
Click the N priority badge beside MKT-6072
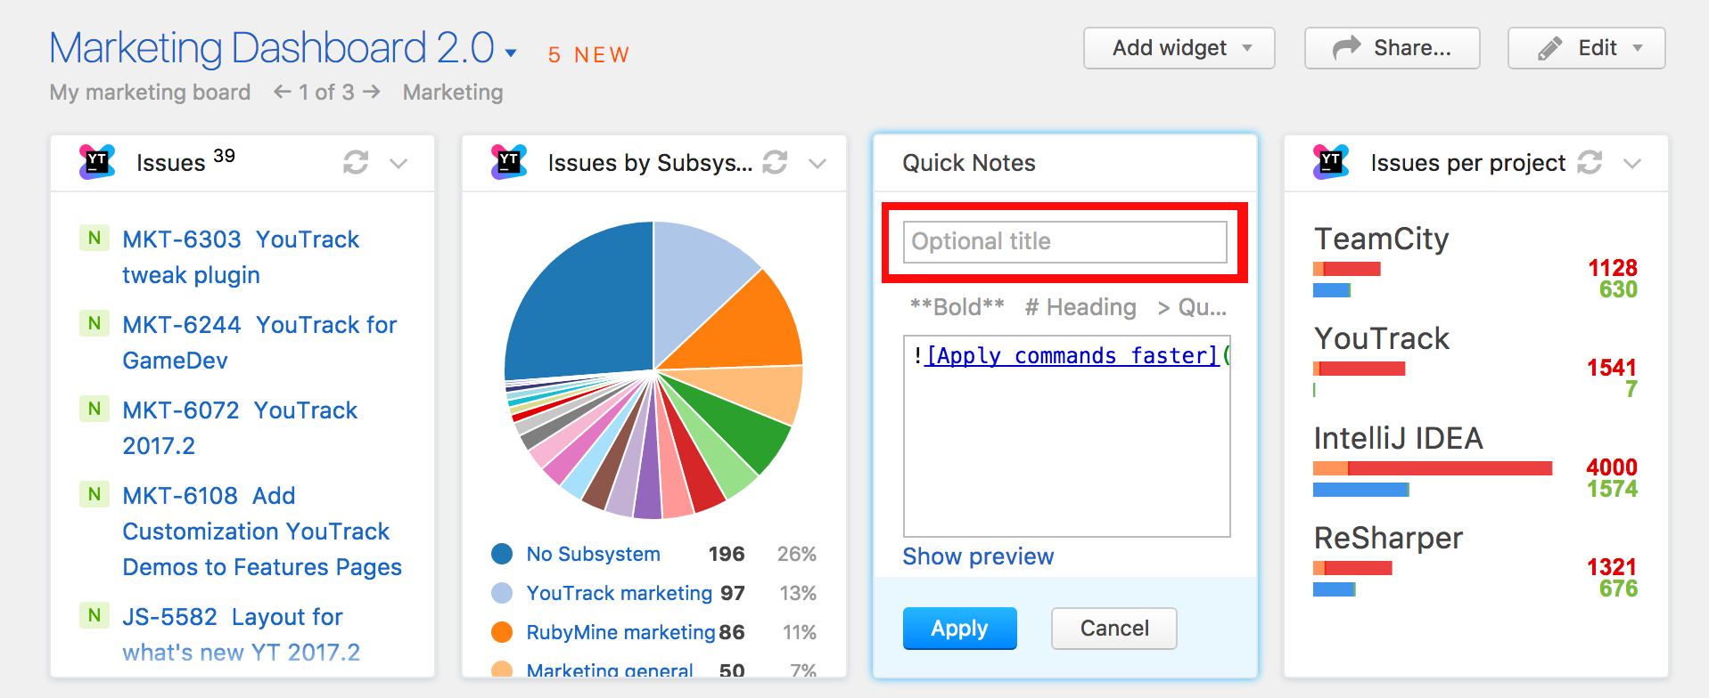tap(94, 410)
